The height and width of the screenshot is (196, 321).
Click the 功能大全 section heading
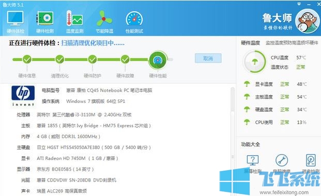click(x=250, y=144)
